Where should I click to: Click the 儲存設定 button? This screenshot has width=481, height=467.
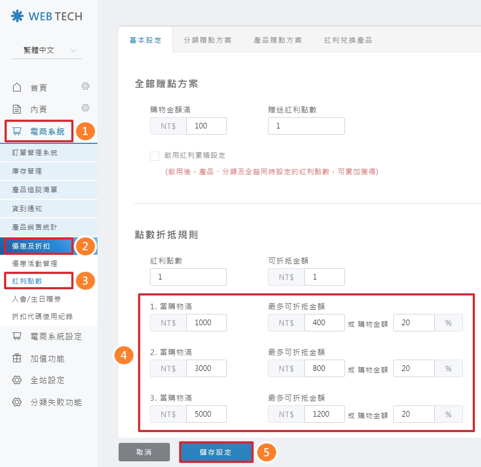point(216,453)
